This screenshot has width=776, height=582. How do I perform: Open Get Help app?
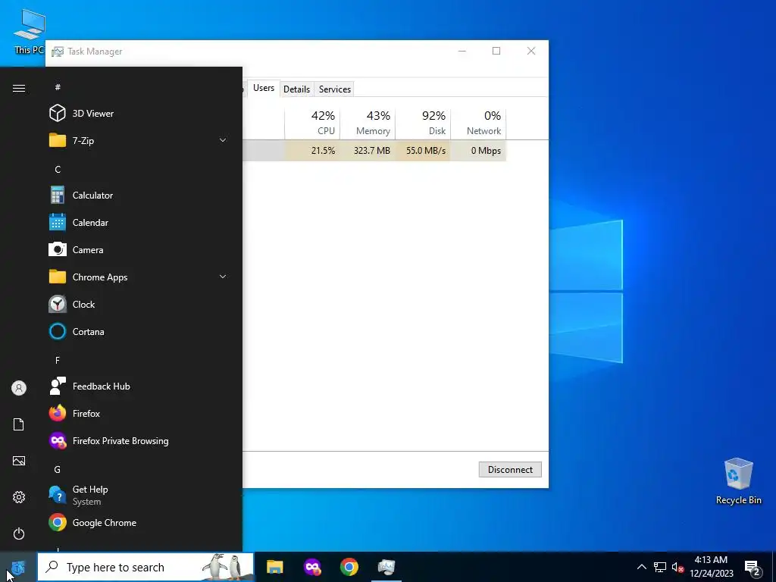click(x=140, y=495)
